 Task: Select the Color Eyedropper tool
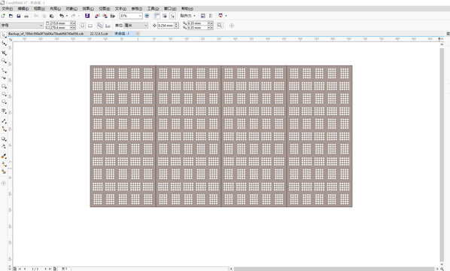click(x=4, y=157)
